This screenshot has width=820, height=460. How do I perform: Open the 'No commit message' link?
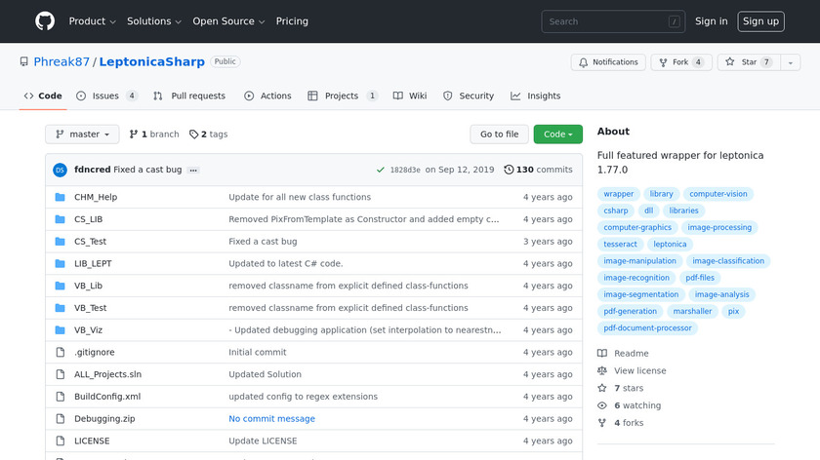click(272, 419)
